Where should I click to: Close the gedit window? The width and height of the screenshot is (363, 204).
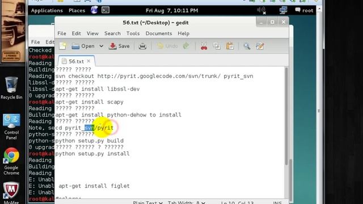(x=284, y=22)
